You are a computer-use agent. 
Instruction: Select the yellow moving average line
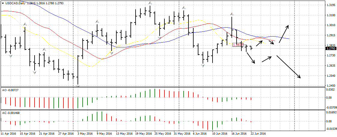(90, 66)
